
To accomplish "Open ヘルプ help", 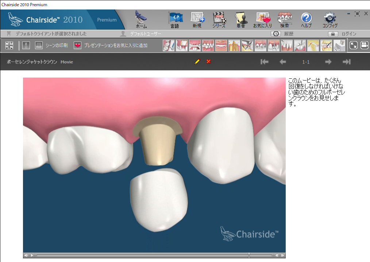I will [306, 19].
